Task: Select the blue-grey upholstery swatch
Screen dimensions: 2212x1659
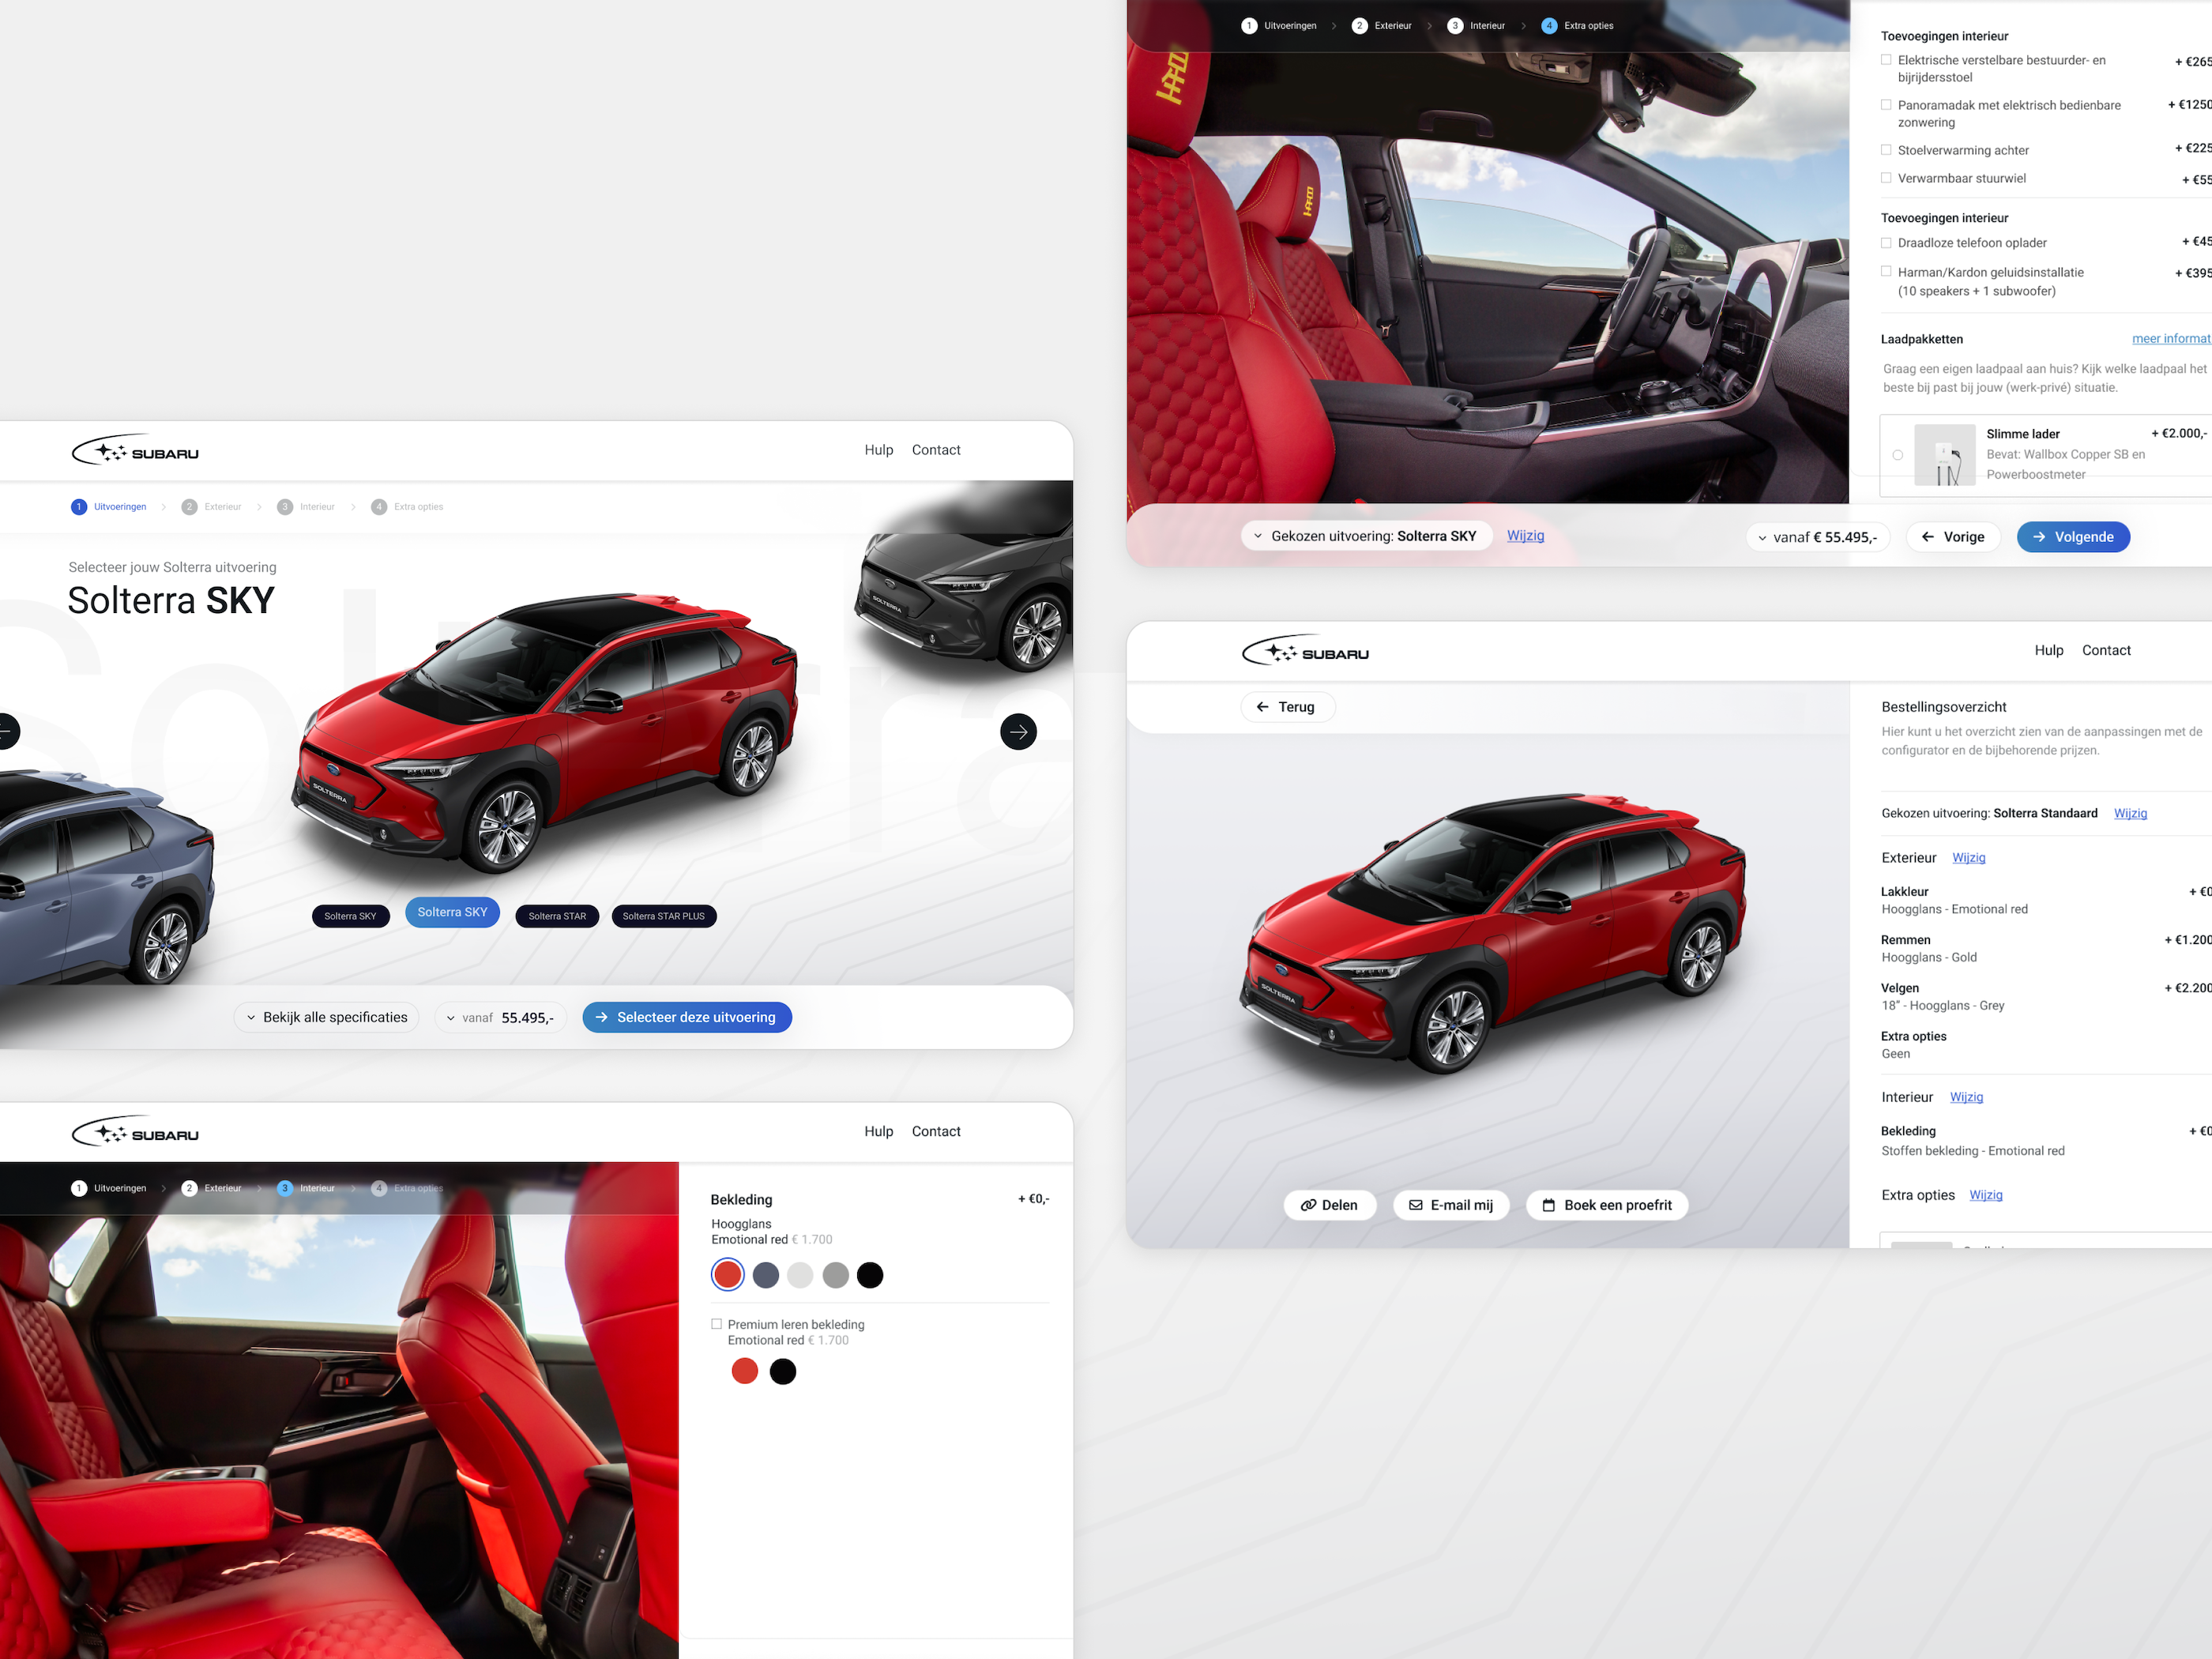Action: (765, 1275)
